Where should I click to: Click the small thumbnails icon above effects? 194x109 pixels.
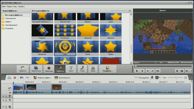pyautogui.click(x=112, y=11)
